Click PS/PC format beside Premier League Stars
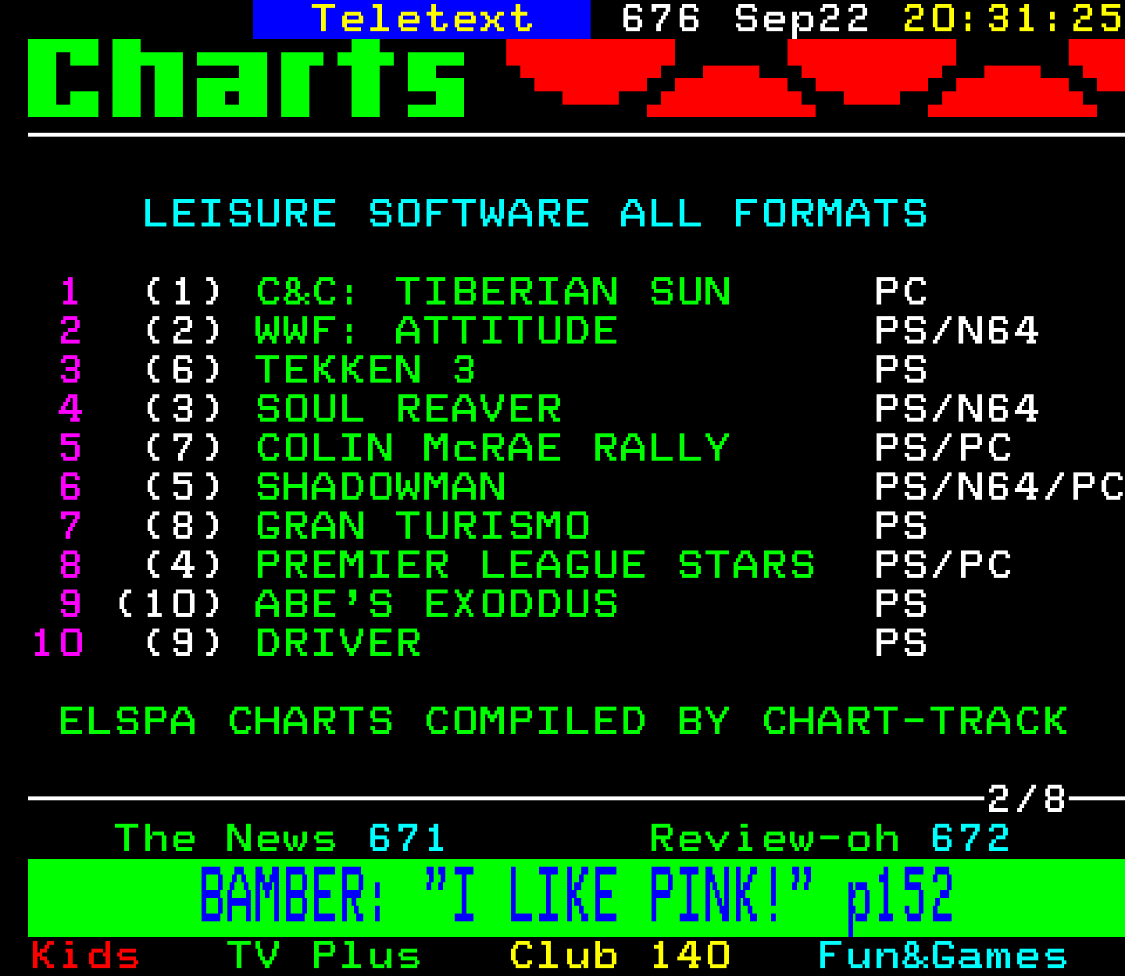1125x976 pixels. (943, 565)
